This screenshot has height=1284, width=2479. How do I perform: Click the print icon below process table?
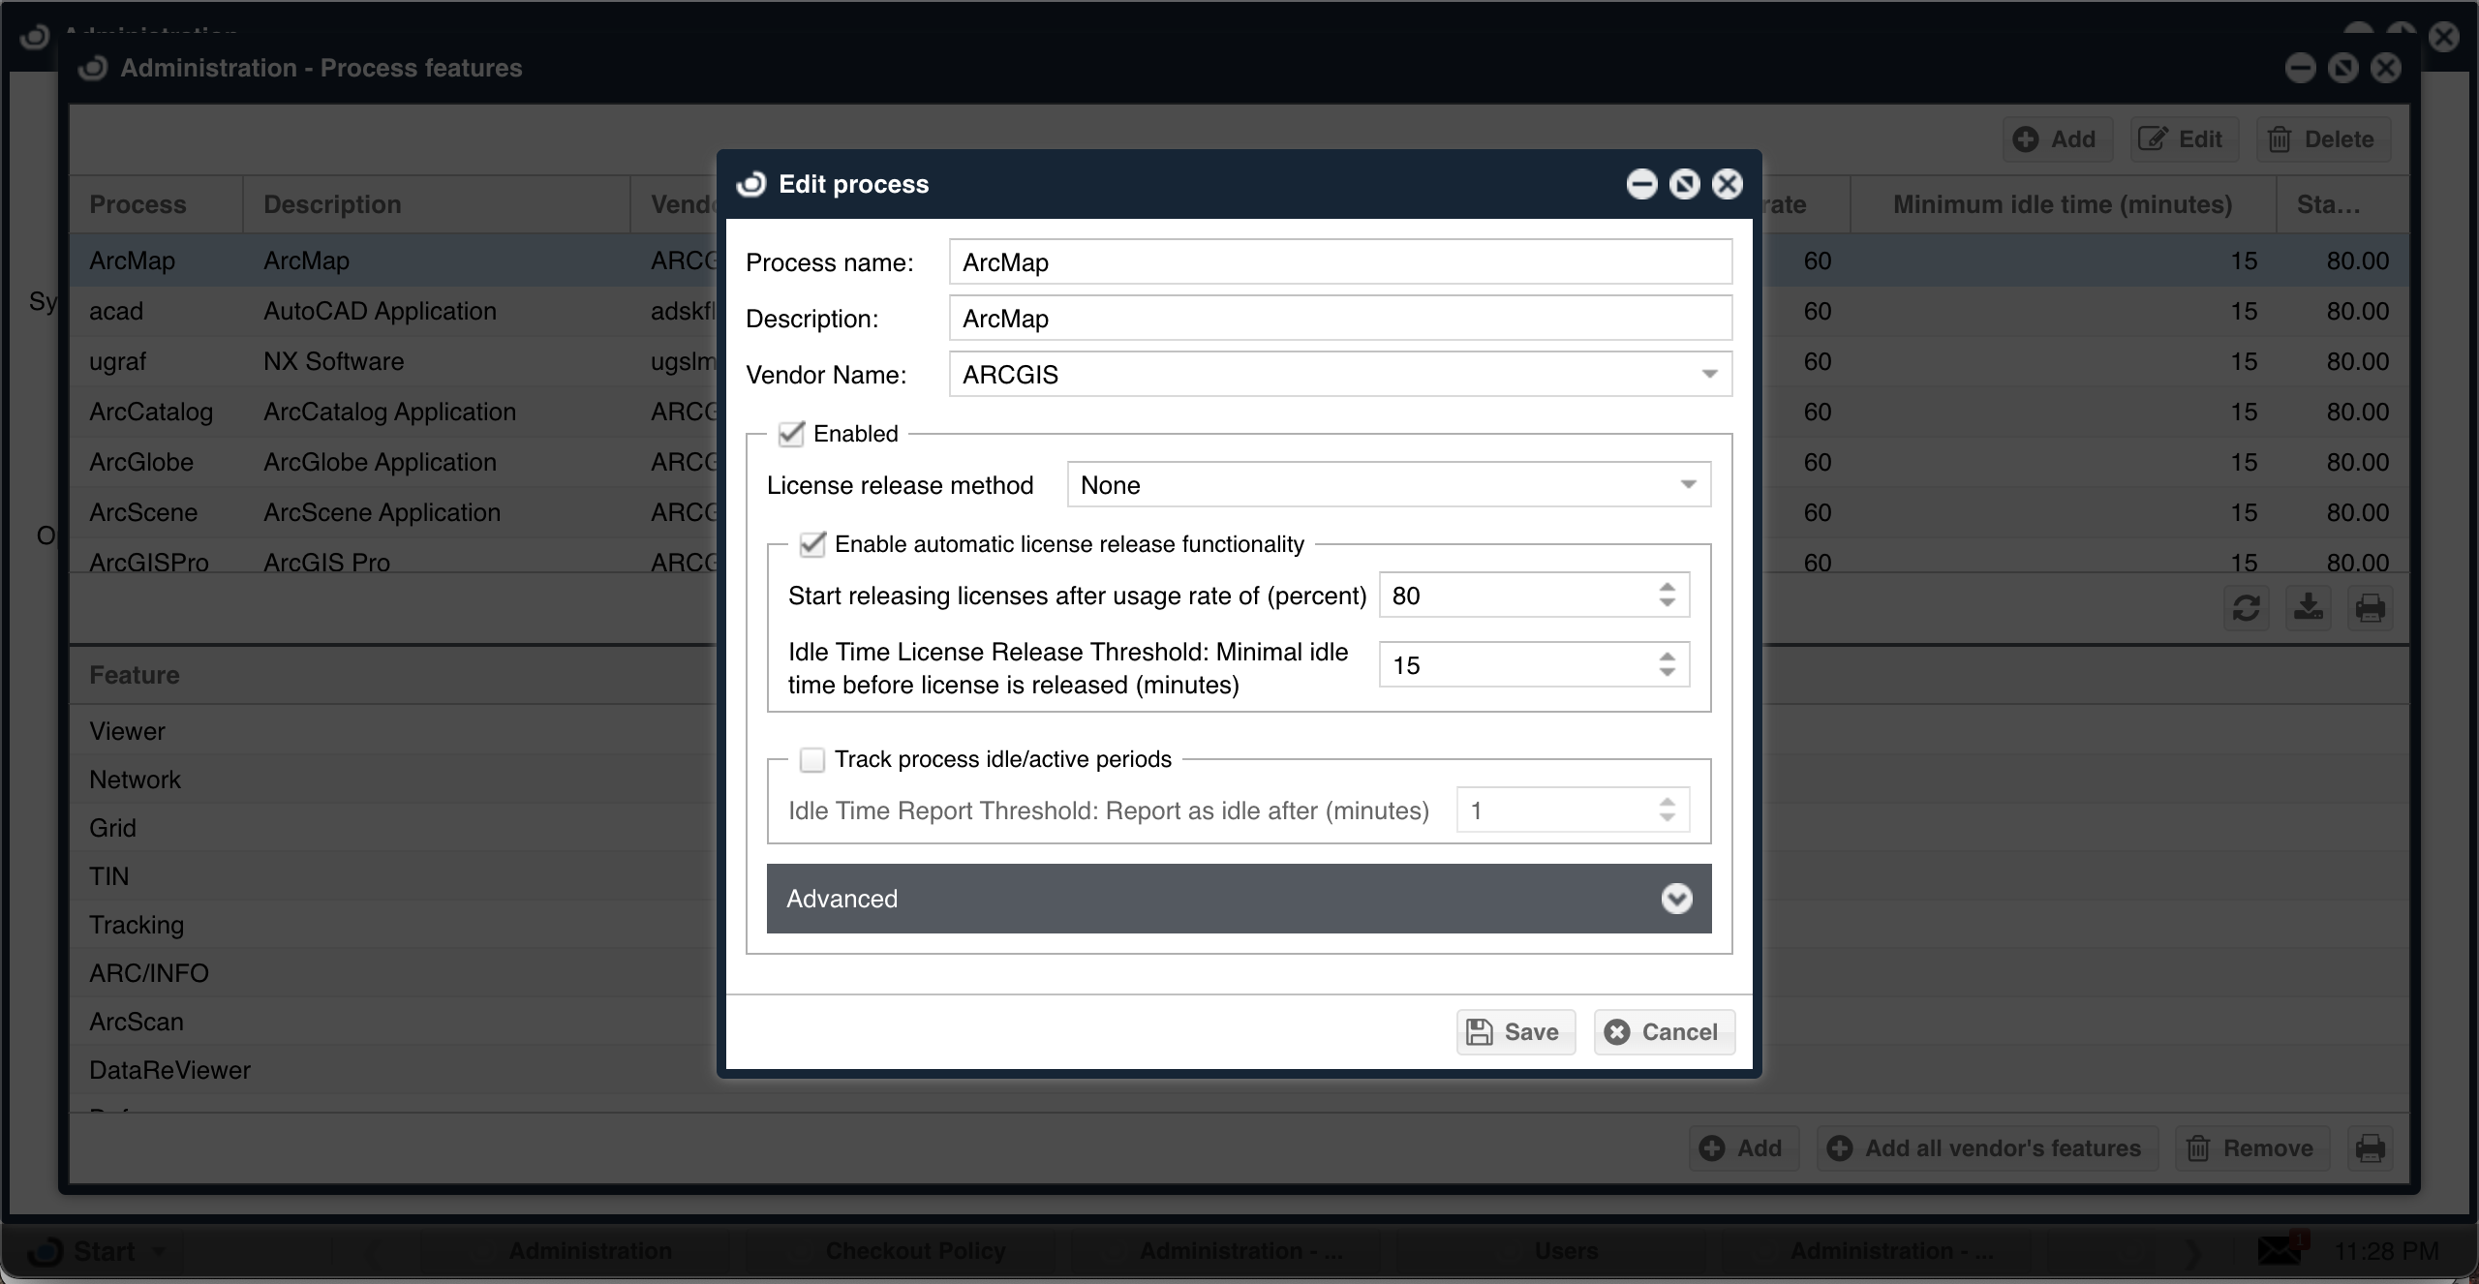click(2370, 608)
